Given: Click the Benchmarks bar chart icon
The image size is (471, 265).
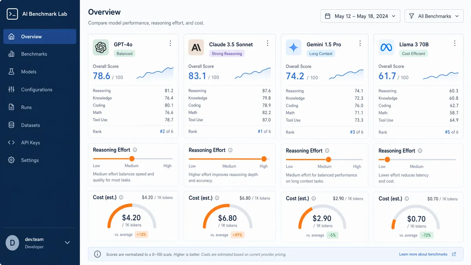Looking at the screenshot, I should point(11,54).
